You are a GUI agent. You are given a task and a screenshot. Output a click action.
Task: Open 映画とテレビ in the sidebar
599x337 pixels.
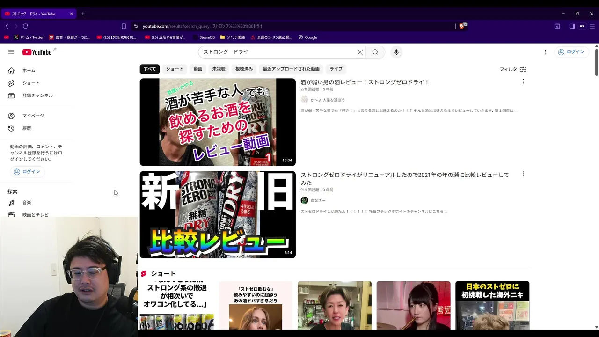36,214
